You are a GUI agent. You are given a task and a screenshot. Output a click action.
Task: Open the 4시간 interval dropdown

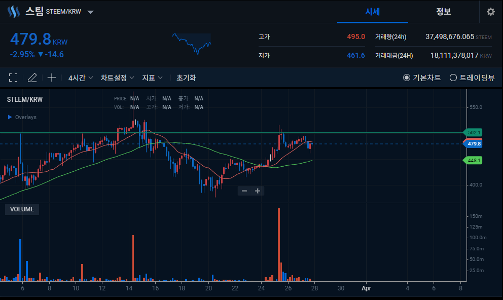(81, 78)
